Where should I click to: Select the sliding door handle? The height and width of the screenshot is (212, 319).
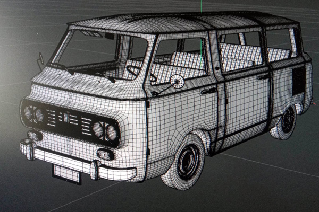pyautogui.click(x=263, y=77)
